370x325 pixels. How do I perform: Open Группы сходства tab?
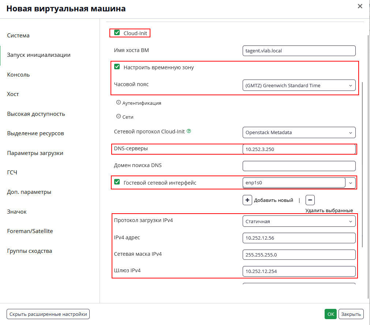30,251
